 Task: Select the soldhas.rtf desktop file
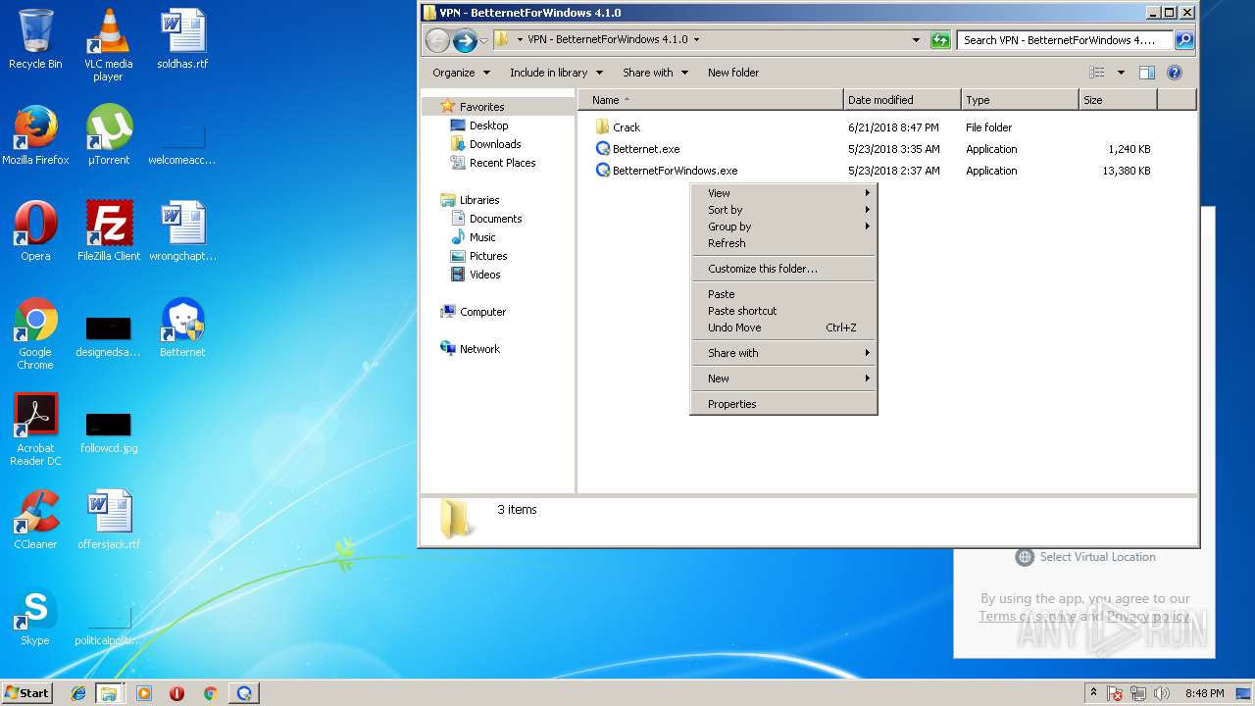tap(182, 39)
